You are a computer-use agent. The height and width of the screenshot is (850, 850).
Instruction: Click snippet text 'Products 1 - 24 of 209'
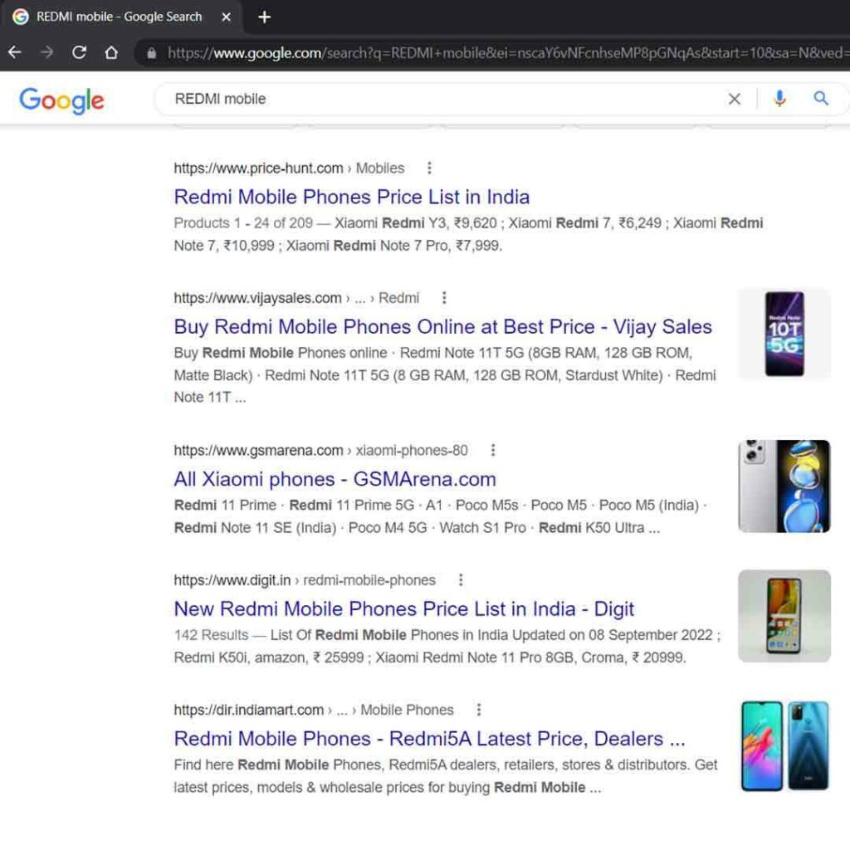pos(243,222)
